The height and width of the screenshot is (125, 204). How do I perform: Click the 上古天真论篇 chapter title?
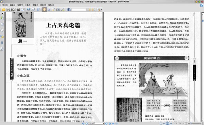[63, 25]
